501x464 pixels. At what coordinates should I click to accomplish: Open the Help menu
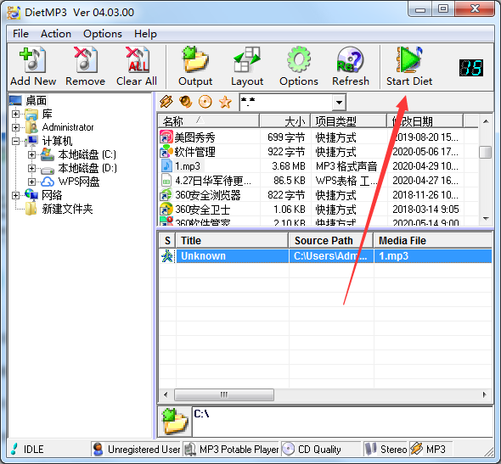pyautogui.click(x=145, y=34)
